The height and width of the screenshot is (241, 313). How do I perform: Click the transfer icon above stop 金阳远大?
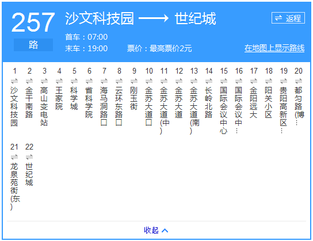tap(254, 81)
